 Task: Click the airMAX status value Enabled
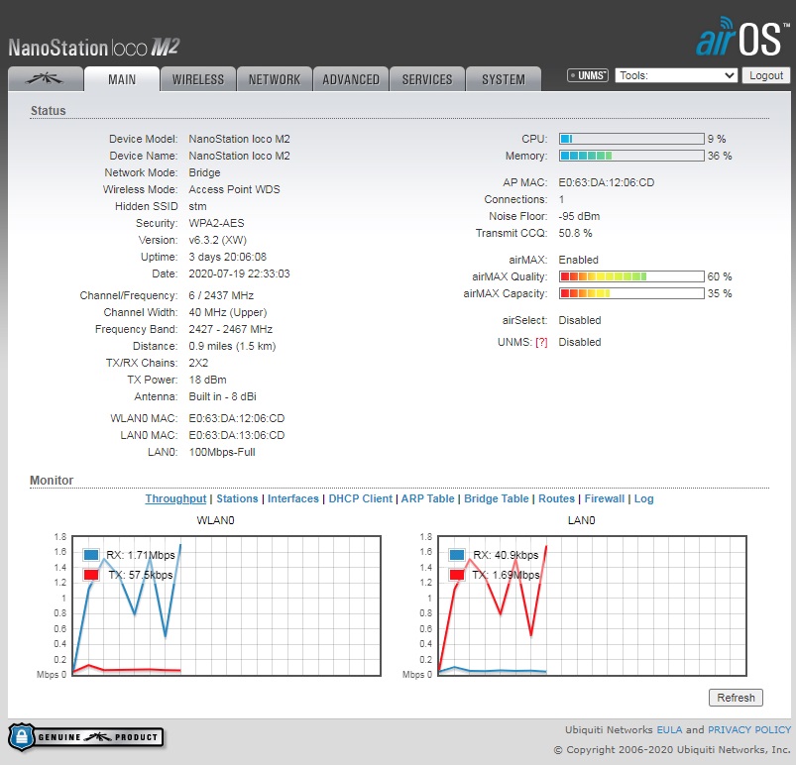578,260
